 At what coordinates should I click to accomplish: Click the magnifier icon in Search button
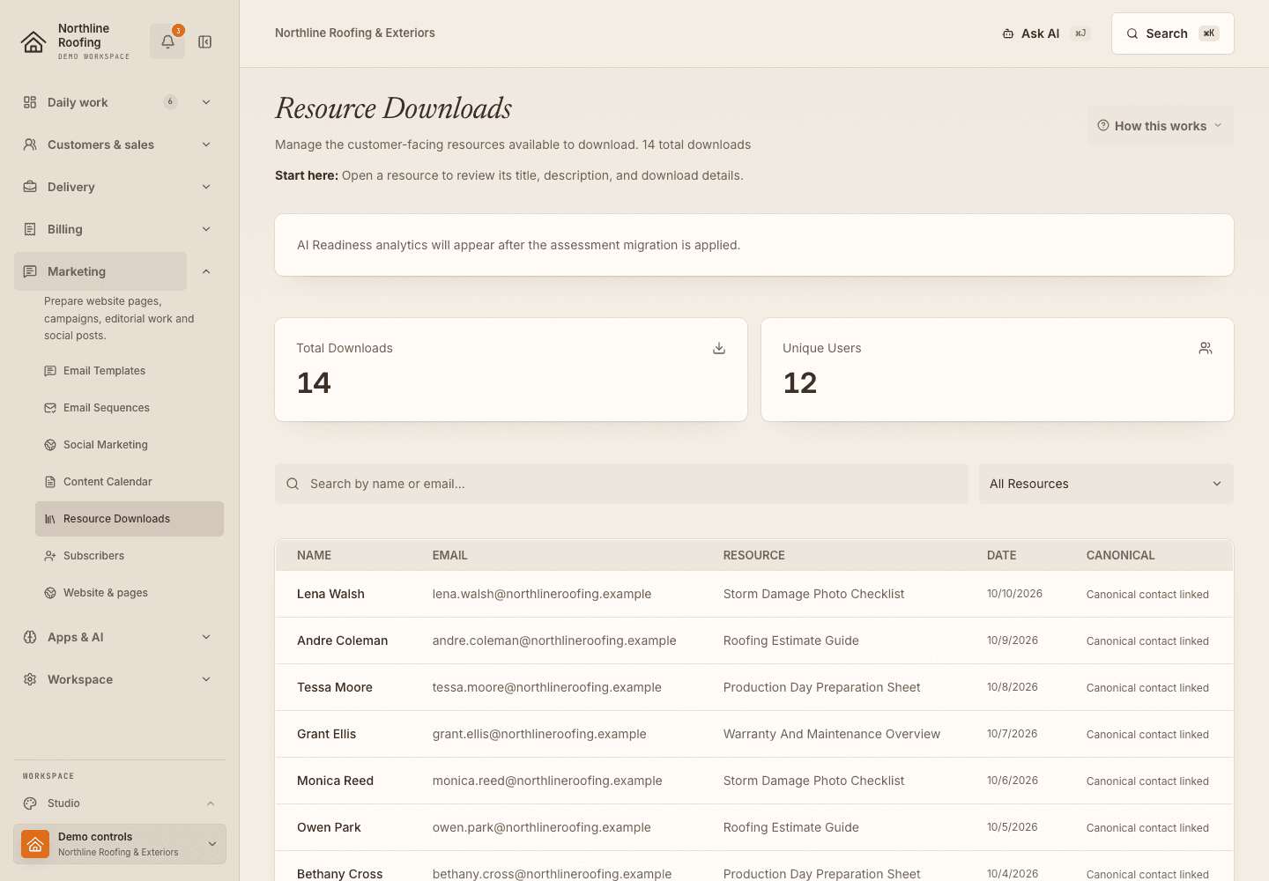(1132, 33)
